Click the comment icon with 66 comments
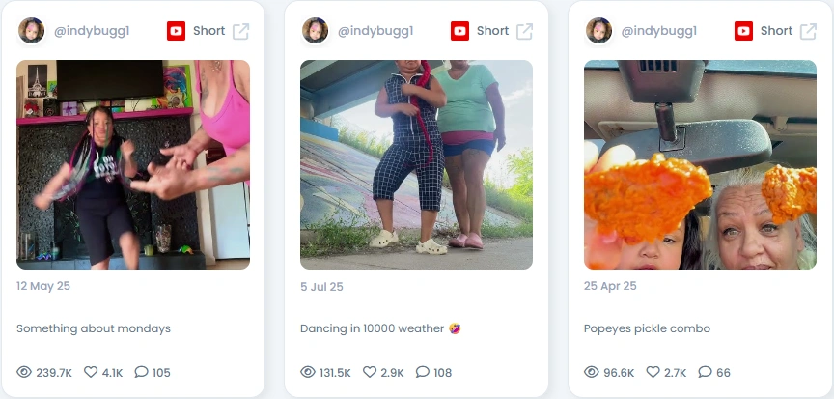The width and height of the screenshot is (834, 399). click(x=705, y=371)
